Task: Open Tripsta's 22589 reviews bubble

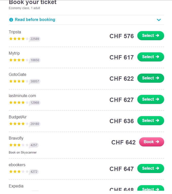Action: pos(35,39)
